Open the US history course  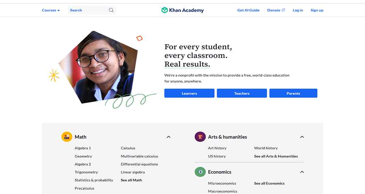[x=217, y=156]
